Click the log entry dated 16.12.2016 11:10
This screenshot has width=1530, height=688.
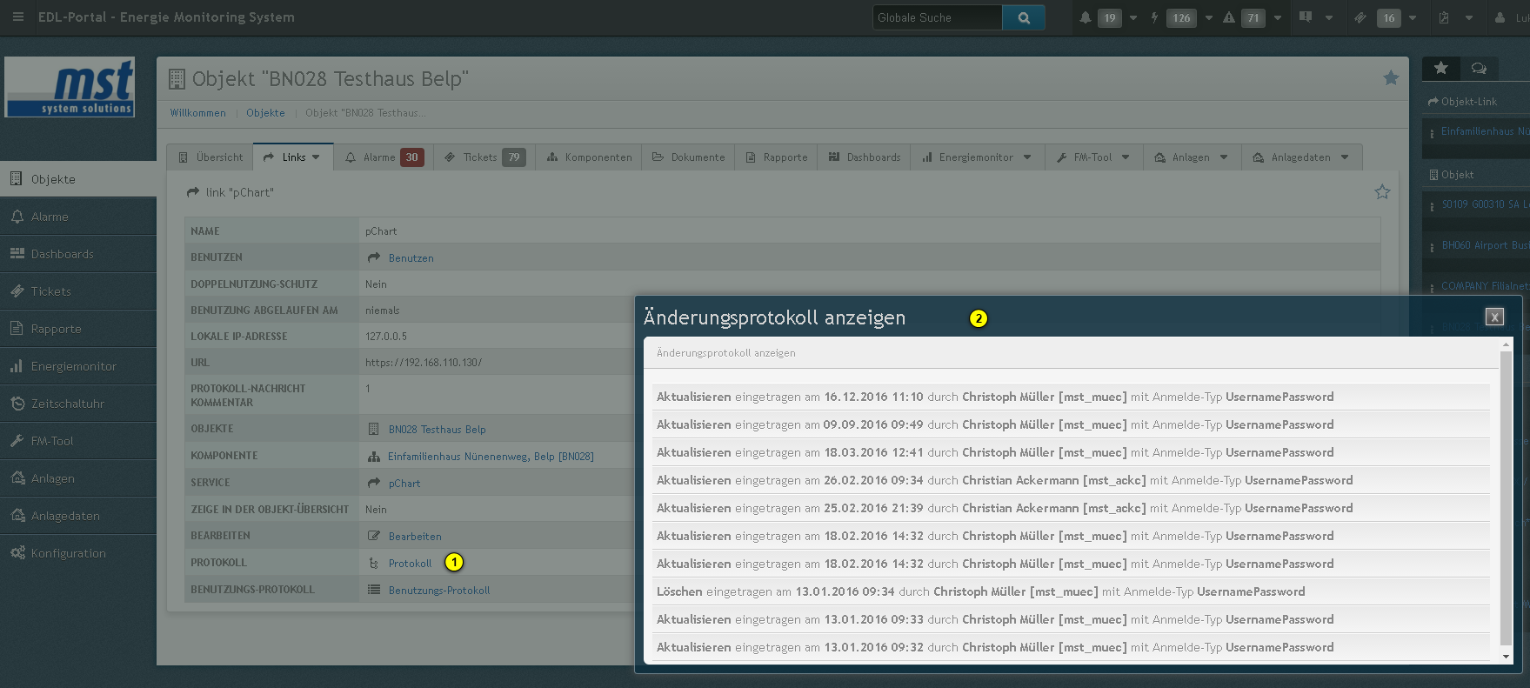tap(1071, 397)
